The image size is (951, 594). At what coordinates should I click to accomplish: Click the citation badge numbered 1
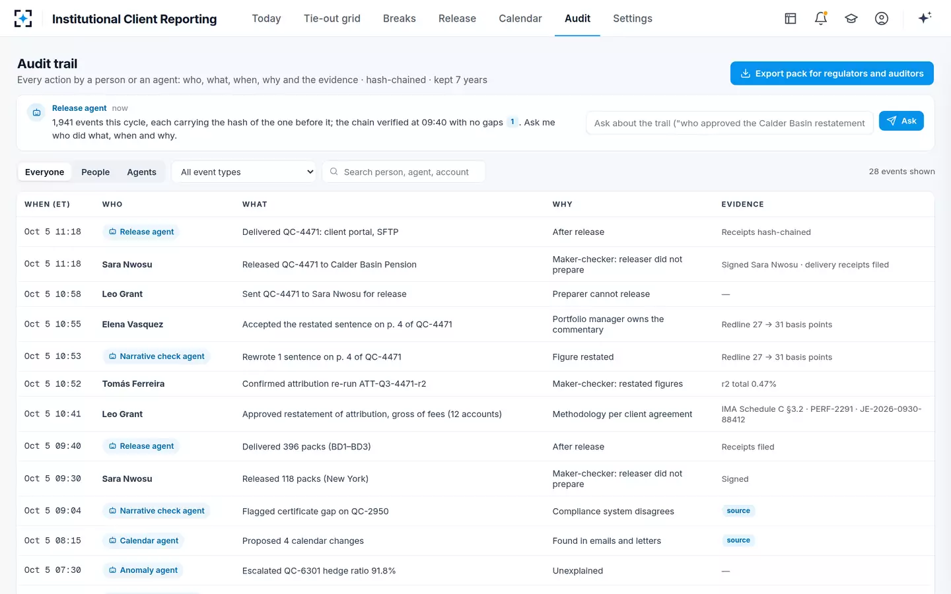coord(512,122)
